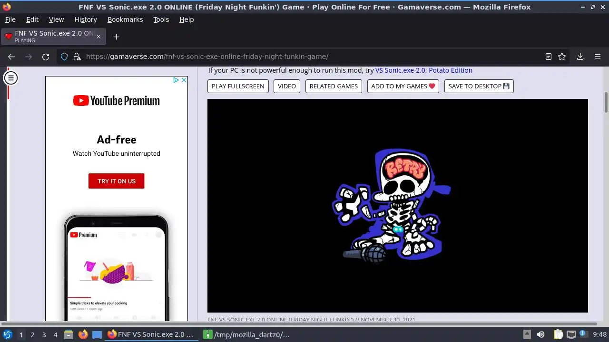
Task: Click the VIDEO button
Action: (287, 86)
